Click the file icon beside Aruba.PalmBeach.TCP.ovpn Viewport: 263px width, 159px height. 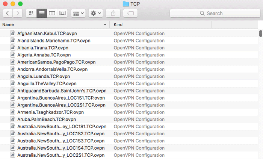tap(13, 119)
